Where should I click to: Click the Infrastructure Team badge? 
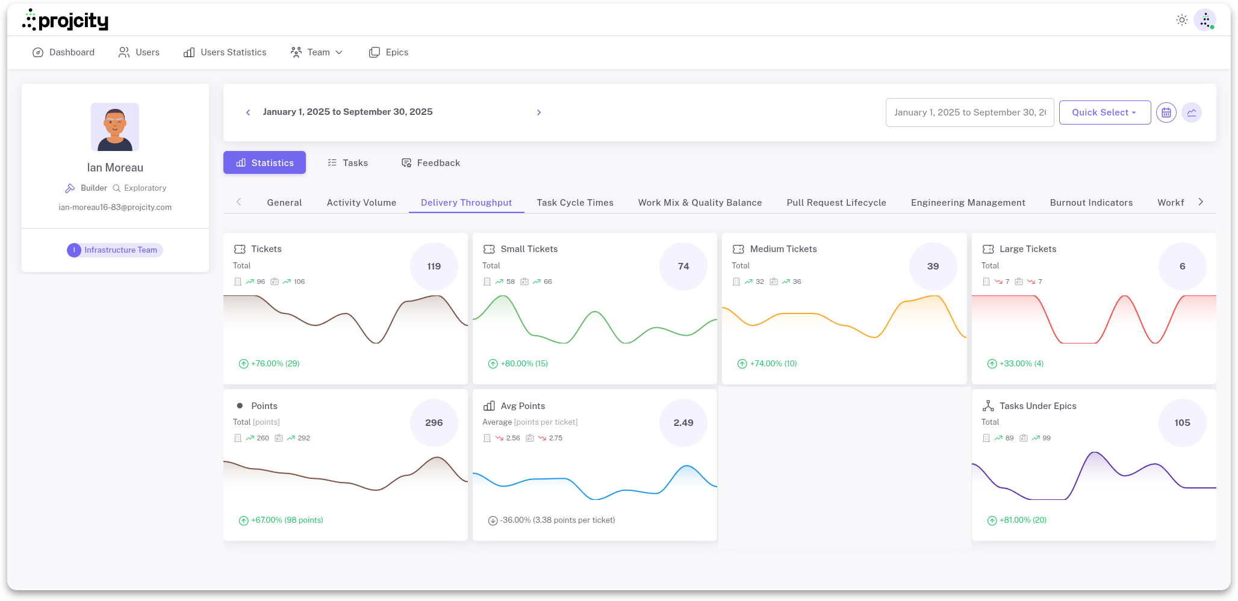click(x=114, y=250)
